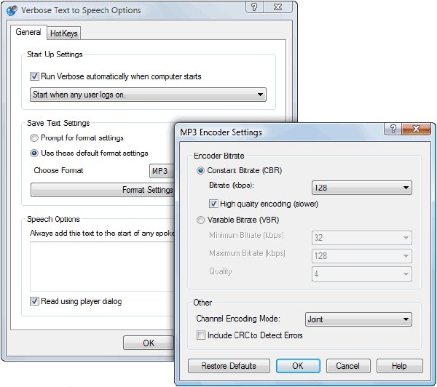Screen dimensions: 437x387
Task: Open the Maximum Bitrate dropdown showing 128
Action: pyautogui.click(x=362, y=256)
